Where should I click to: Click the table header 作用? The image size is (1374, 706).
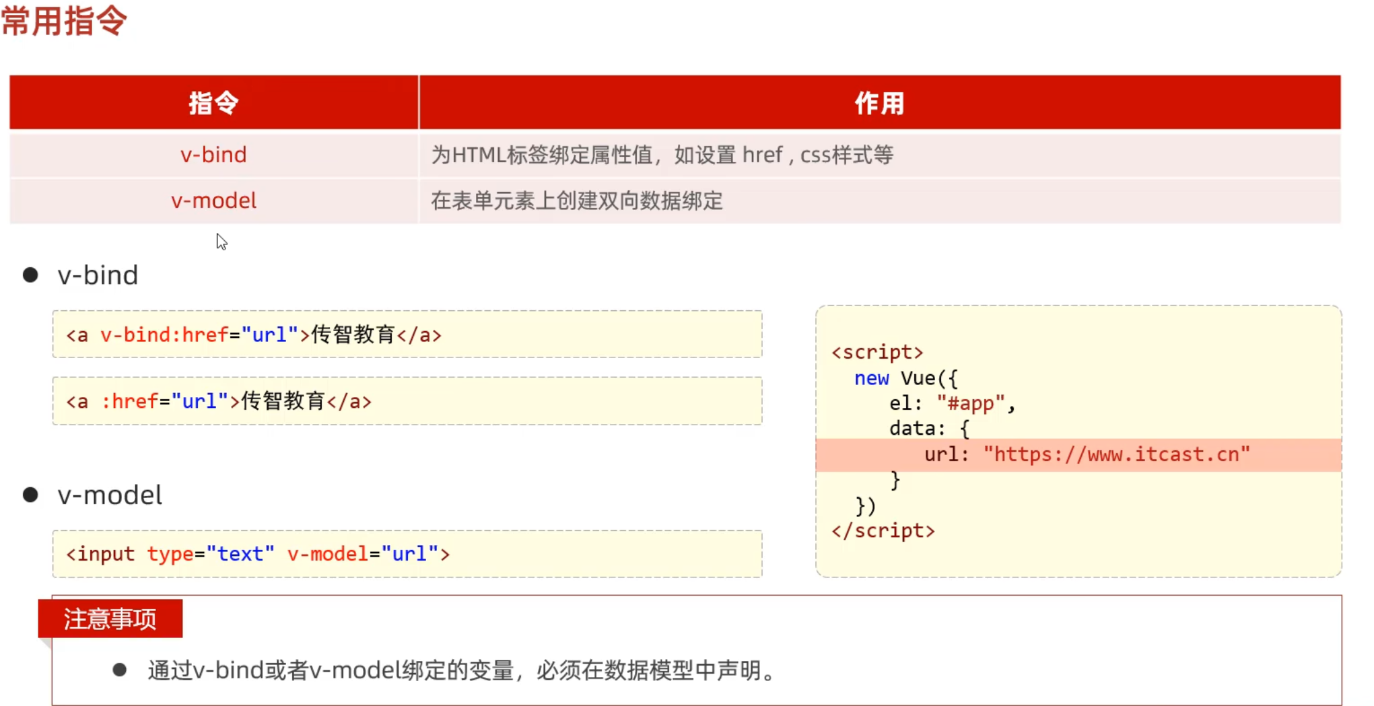click(x=880, y=102)
